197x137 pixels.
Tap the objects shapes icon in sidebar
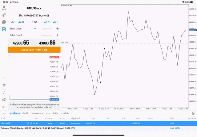tap(4, 99)
